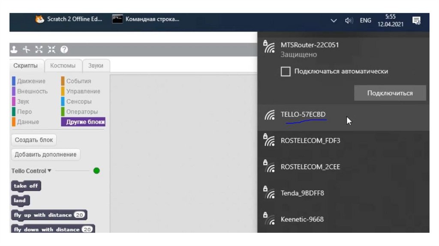Select the Shrink sprite tool
The height and width of the screenshot is (246, 439).
(51, 50)
